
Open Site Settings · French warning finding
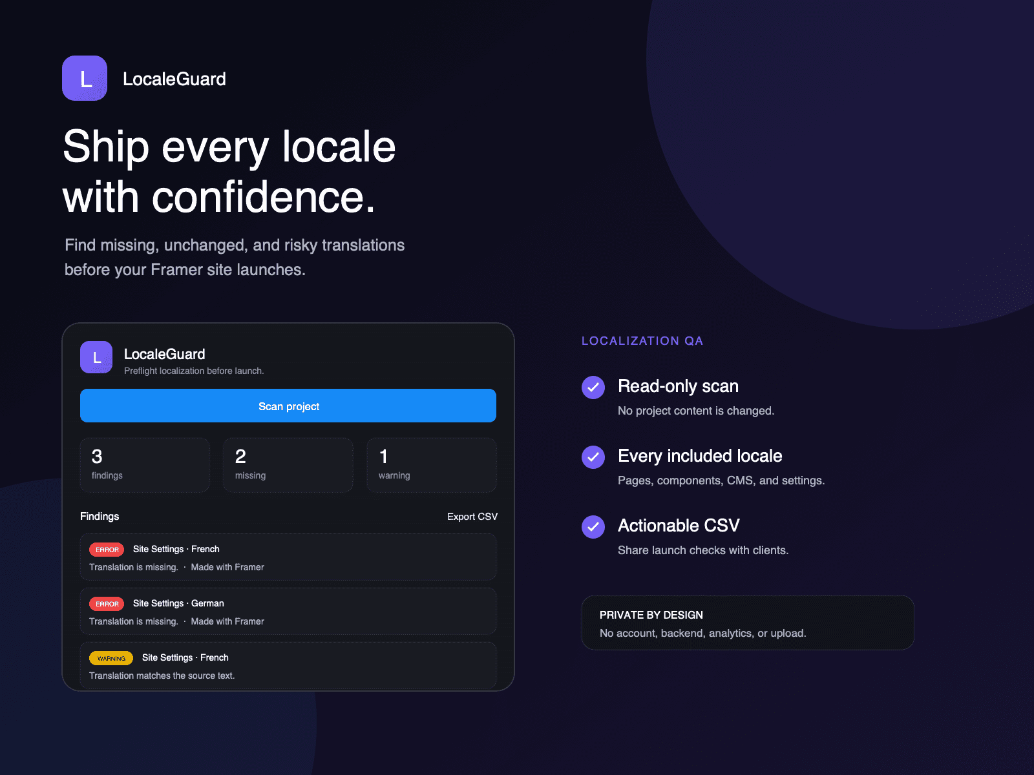(x=288, y=665)
